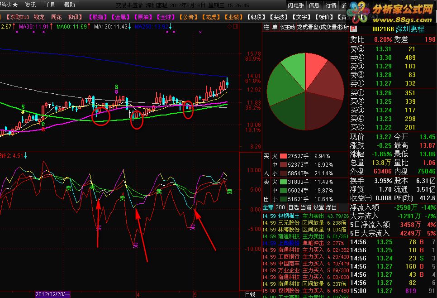Click the magenta 原油 shortcut
The image size is (437, 298).
[x=143, y=17]
